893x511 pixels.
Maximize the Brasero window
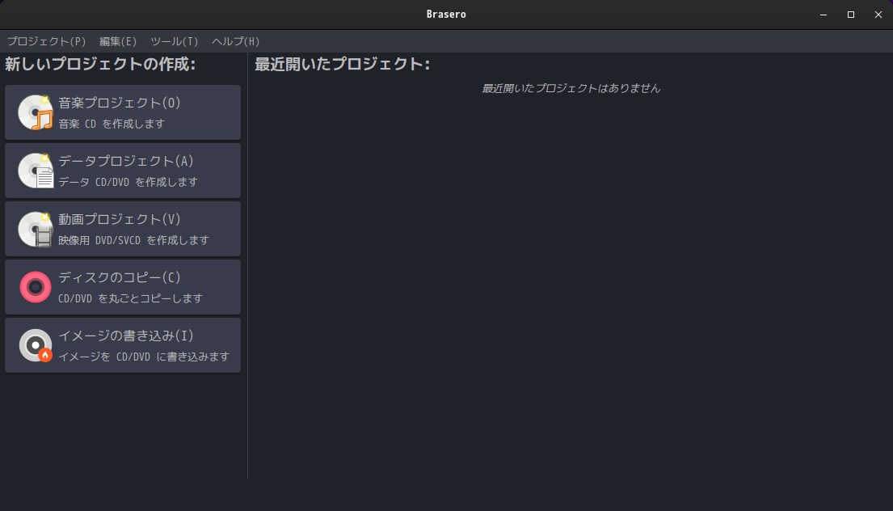coord(851,15)
